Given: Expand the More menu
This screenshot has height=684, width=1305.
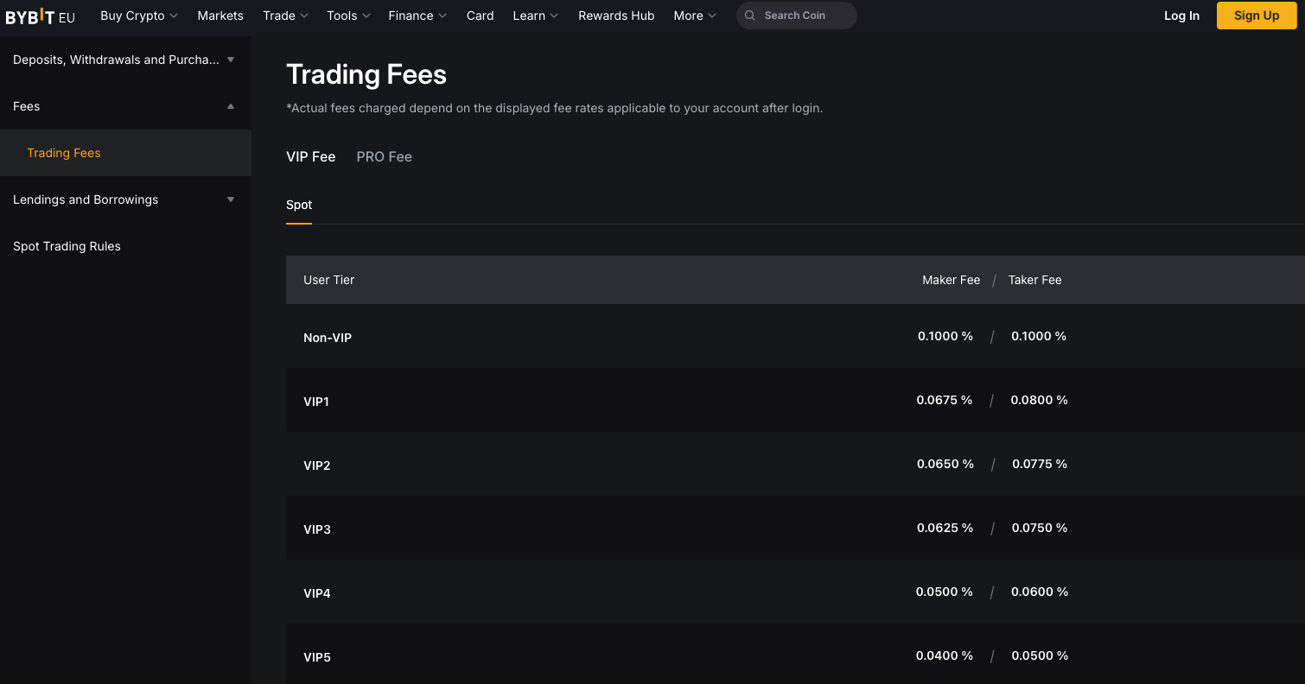Looking at the screenshot, I should [x=695, y=16].
